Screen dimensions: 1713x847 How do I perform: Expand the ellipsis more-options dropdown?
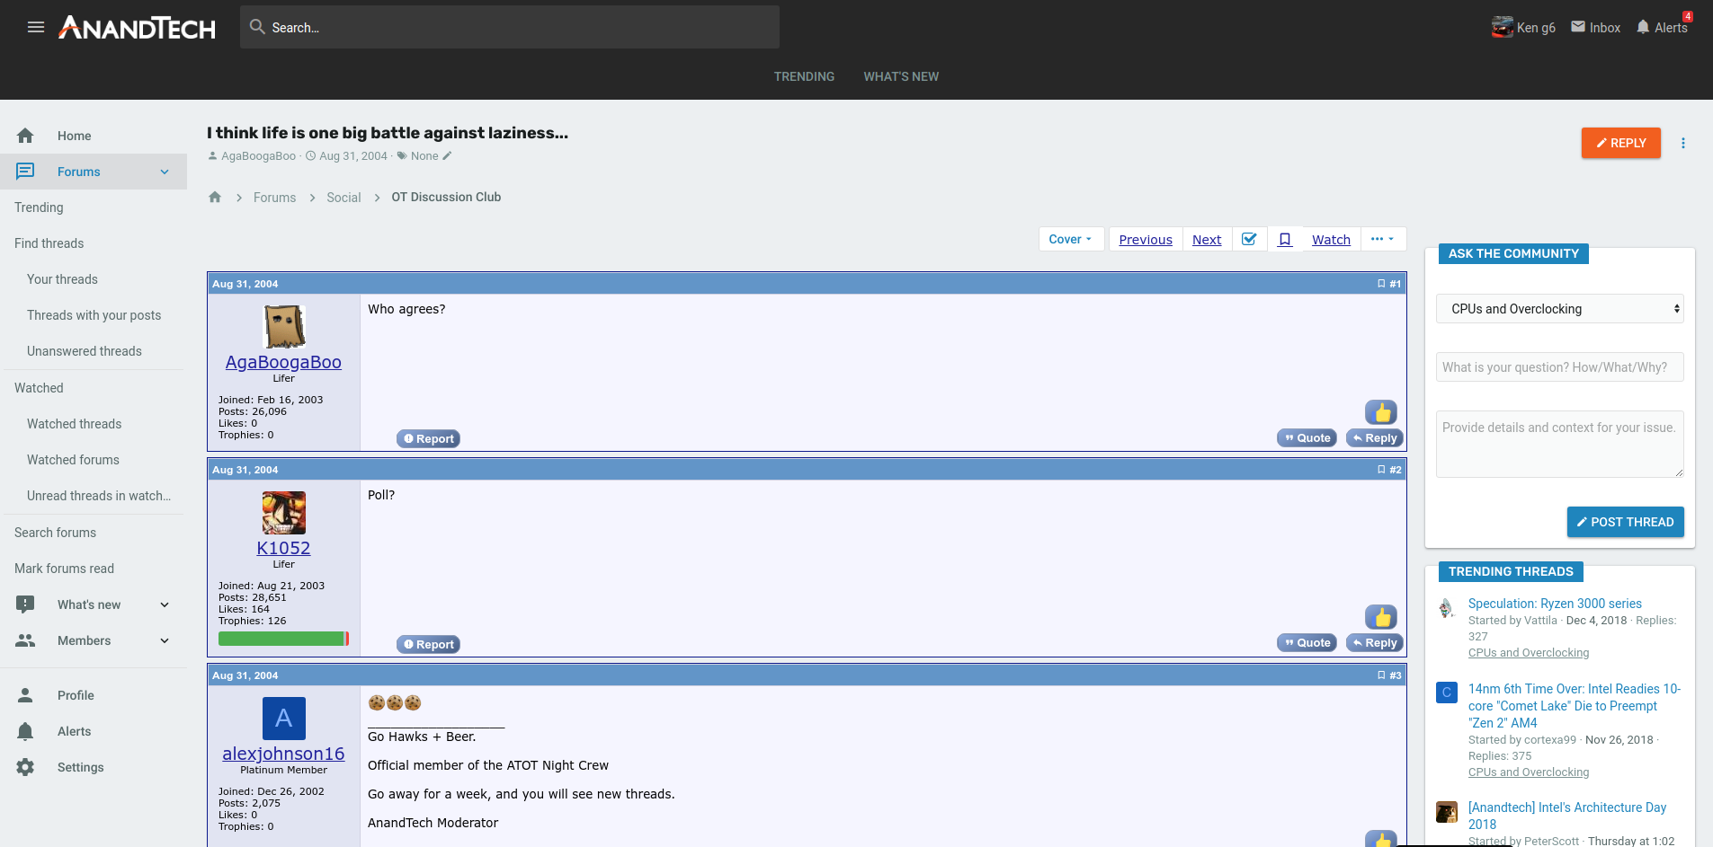coord(1383,239)
